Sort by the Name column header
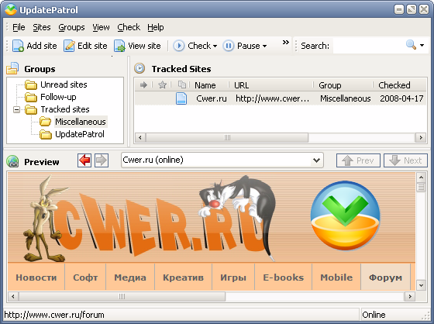 pyautogui.click(x=205, y=85)
